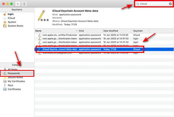Toggle the sort direction arrow in Name header
174x117 pixels.
(77, 31)
